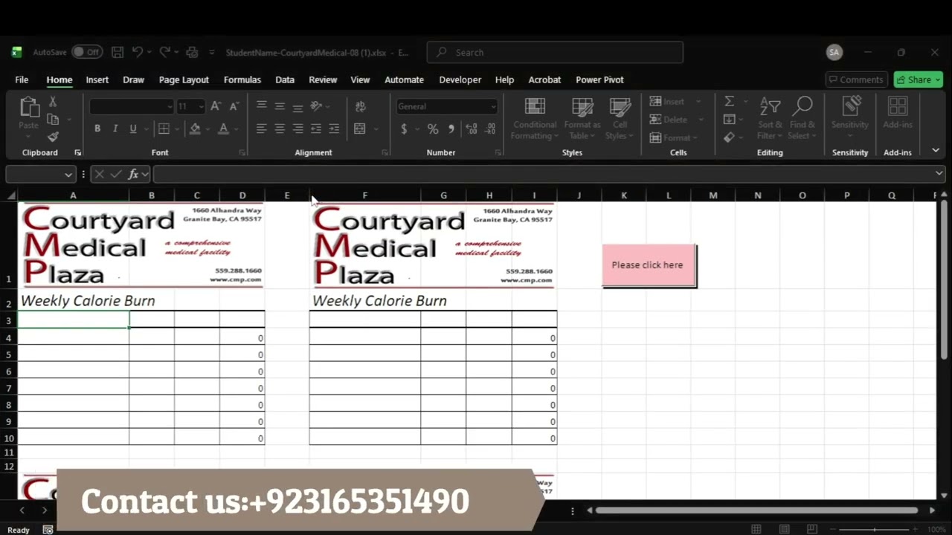Click the horizontal scrollbar thumb
Image resolution: width=952 pixels, height=535 pixels.
point(756,510)
